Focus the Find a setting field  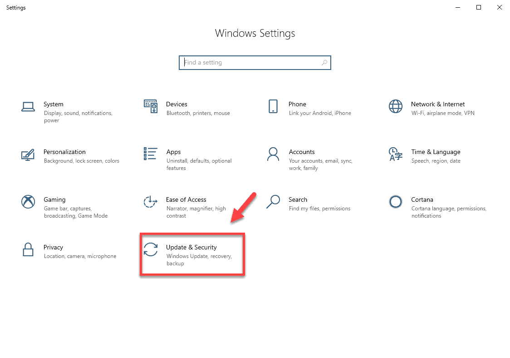point(255,63)
